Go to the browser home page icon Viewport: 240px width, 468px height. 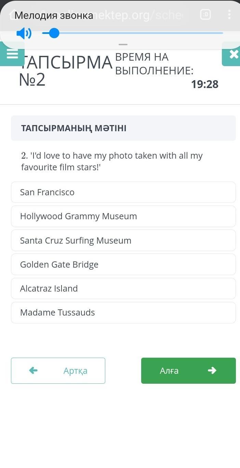click(14, 14)
